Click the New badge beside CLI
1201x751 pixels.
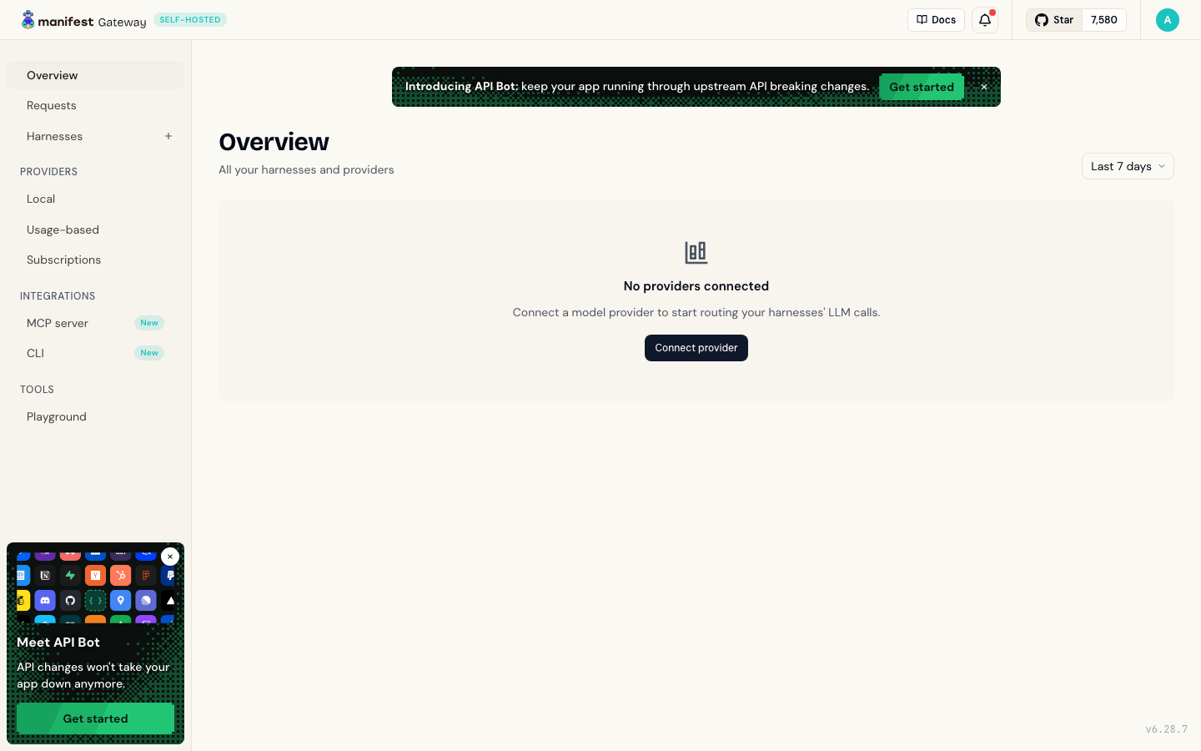149,353
